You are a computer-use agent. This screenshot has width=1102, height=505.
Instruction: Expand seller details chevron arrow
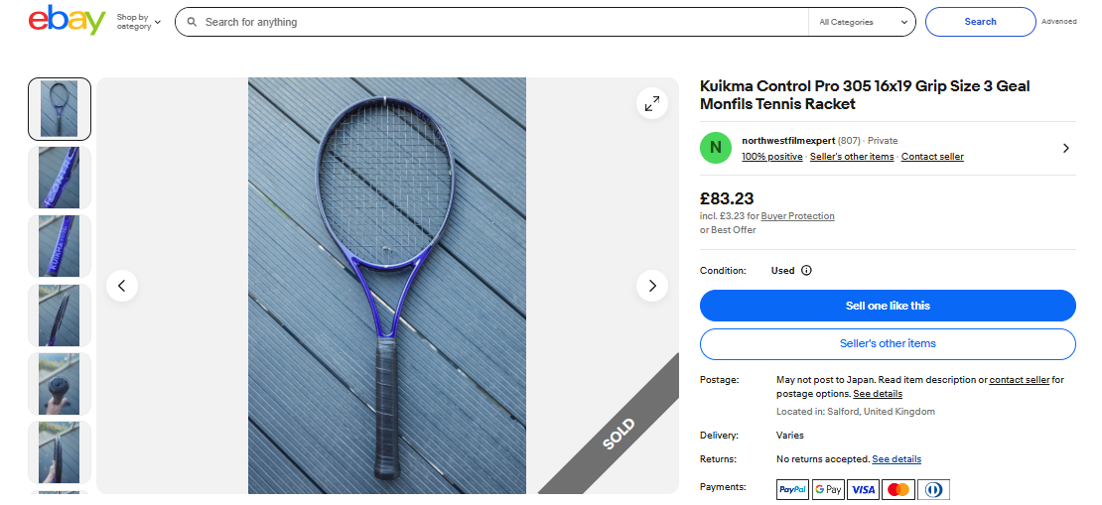(x=1065, y=148)
